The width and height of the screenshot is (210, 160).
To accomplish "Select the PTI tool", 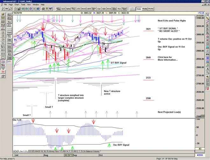I will [207, 54].
